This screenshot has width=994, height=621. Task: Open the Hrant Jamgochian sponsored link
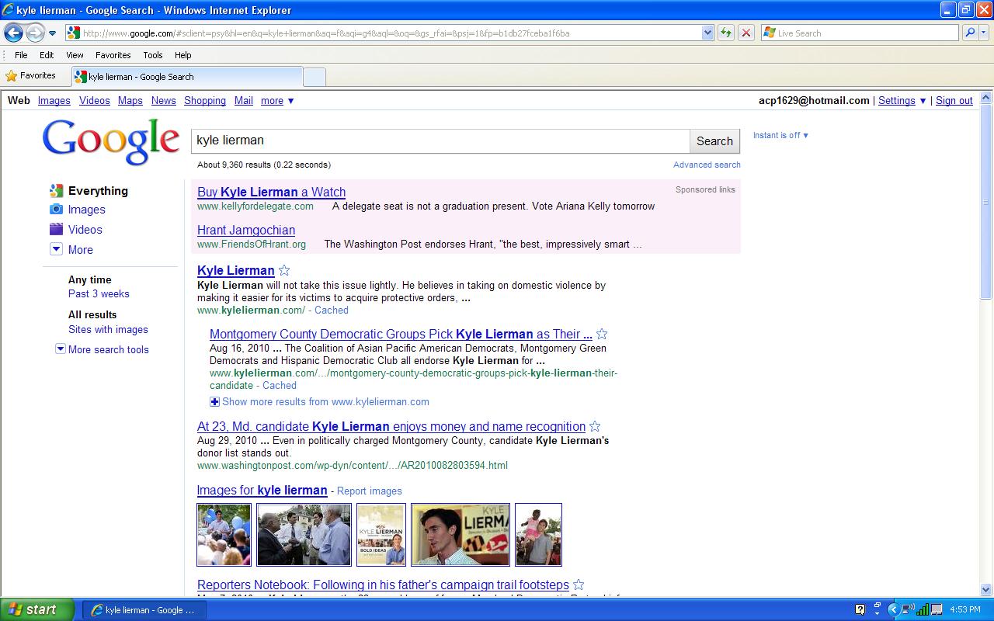(x=246, y=230)
